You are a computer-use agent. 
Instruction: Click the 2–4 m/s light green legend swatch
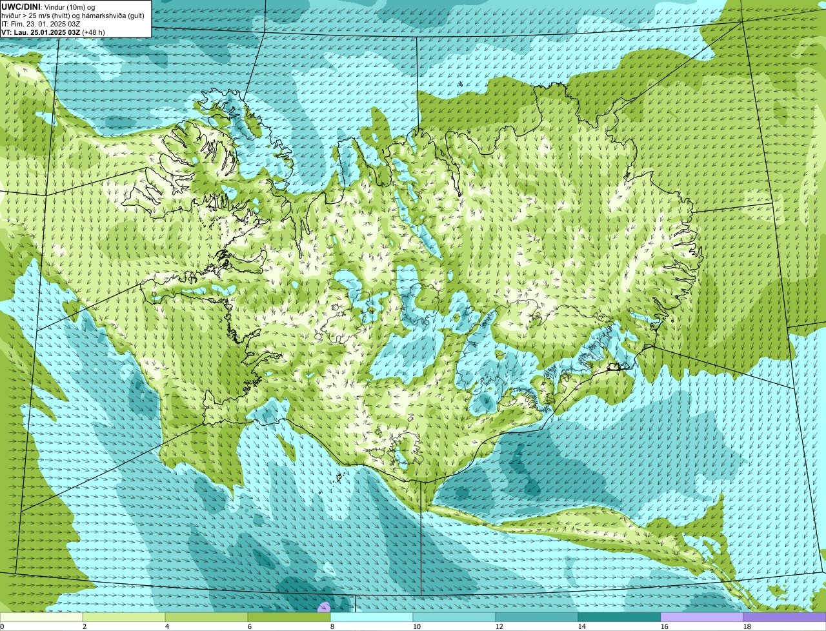[124, 617]
